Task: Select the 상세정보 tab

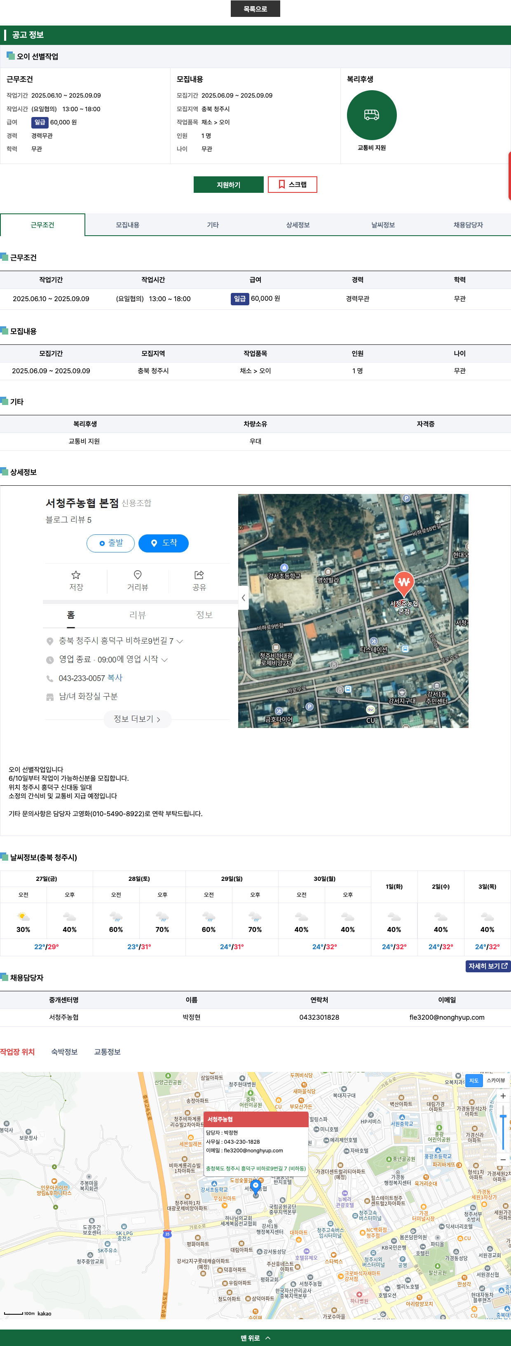Action: (298, 225)
